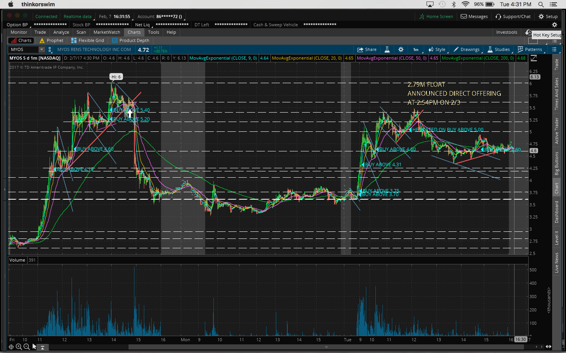
Task: Click the Home Screen button
Action: point(436,16)
